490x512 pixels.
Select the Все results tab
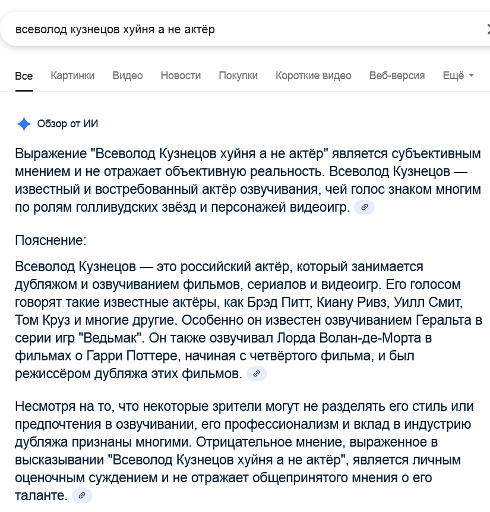click(24, 76)
